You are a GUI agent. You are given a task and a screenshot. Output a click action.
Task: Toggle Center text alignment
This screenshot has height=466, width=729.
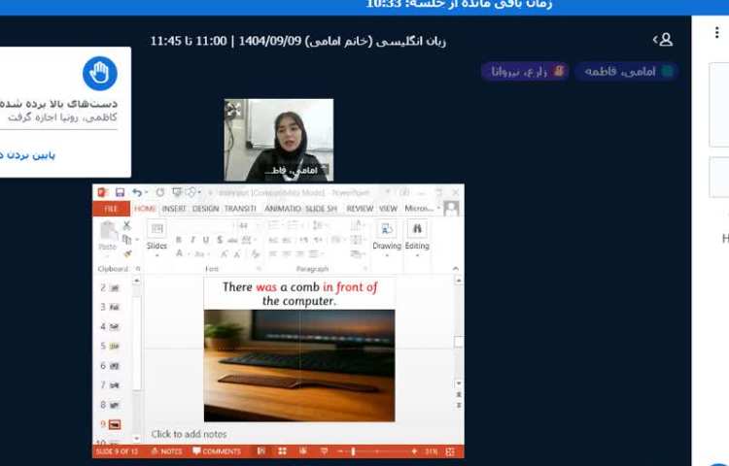point(287,254)
